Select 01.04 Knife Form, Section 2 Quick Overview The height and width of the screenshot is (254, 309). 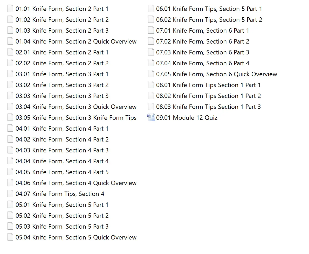tap(76, 41)
